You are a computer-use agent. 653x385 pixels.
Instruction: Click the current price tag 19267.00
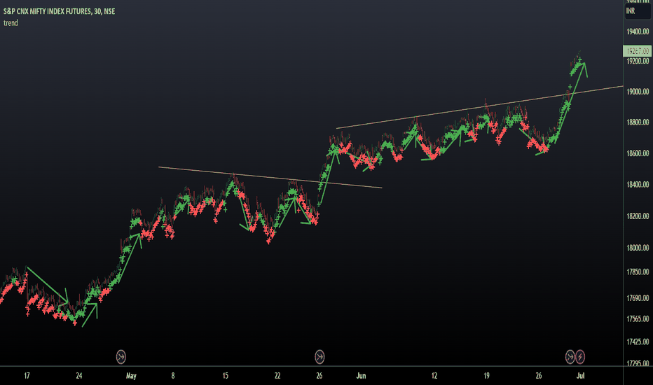point(637,51)
